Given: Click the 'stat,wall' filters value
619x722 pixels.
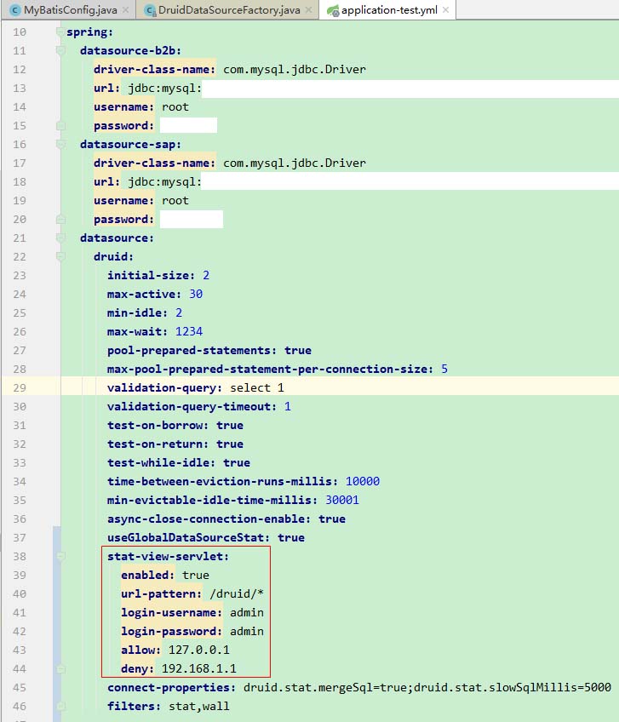Looking at the screenshot, I should tap(199, 707).
